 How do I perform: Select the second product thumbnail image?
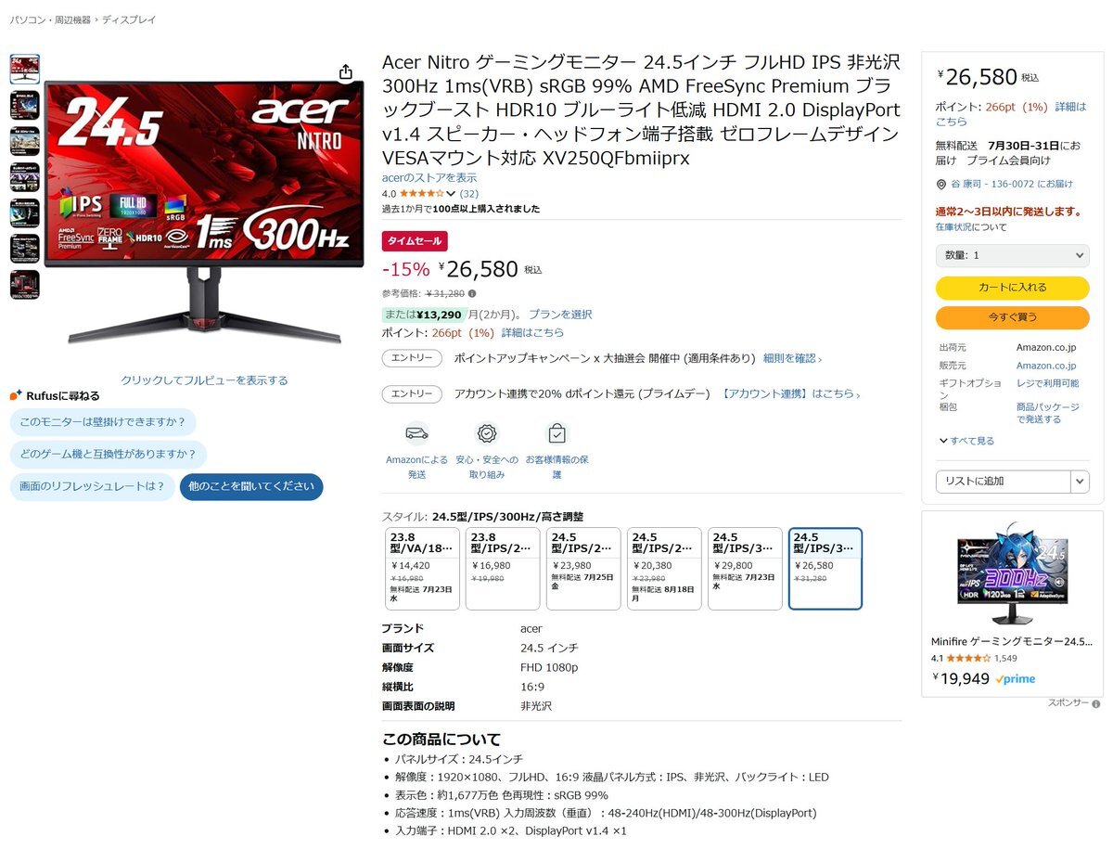(x=25, y=105)
